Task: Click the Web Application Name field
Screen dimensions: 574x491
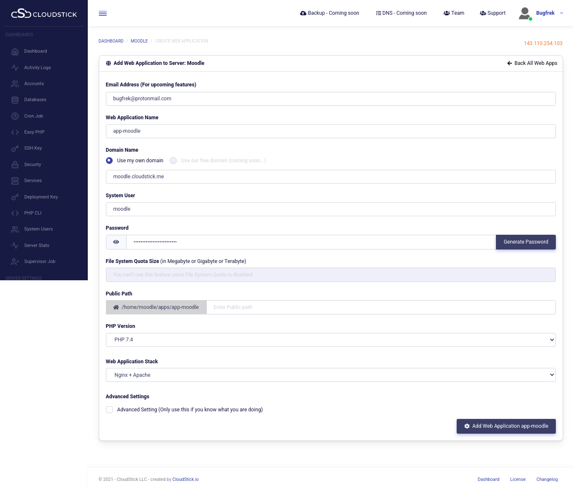Action: click(330, 131)
